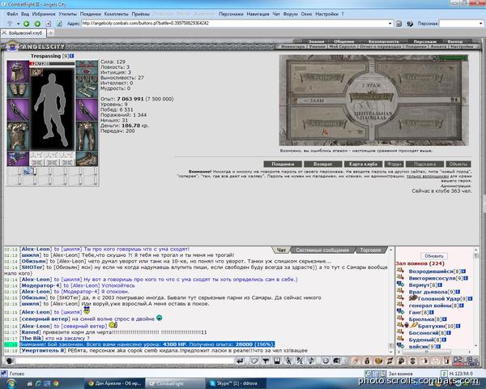Screen dimensions: 486x389
Task: Click the equipped helmet slot icon
Action: click(18, 71)
